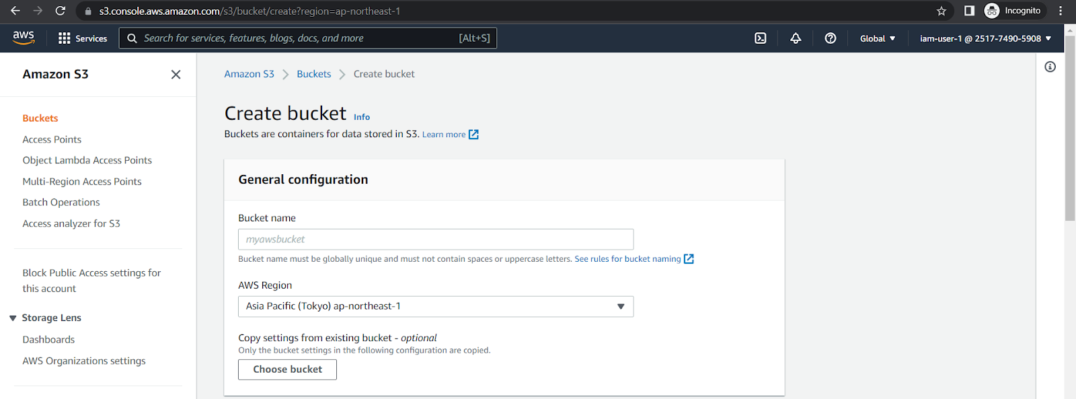Open the CloudShell terminal icon
Image resolution: width=1076 pixels, height=399 pixels.
[x=761, y=38]
